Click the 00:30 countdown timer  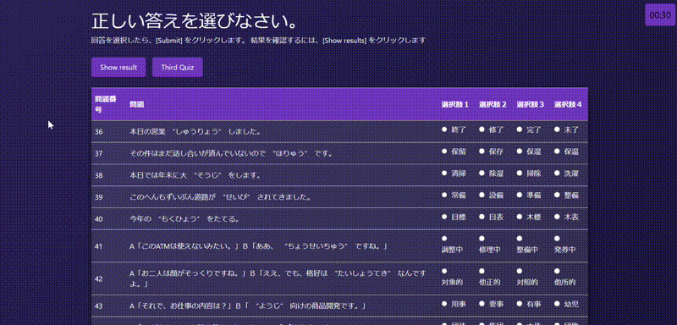click(660, 15)
